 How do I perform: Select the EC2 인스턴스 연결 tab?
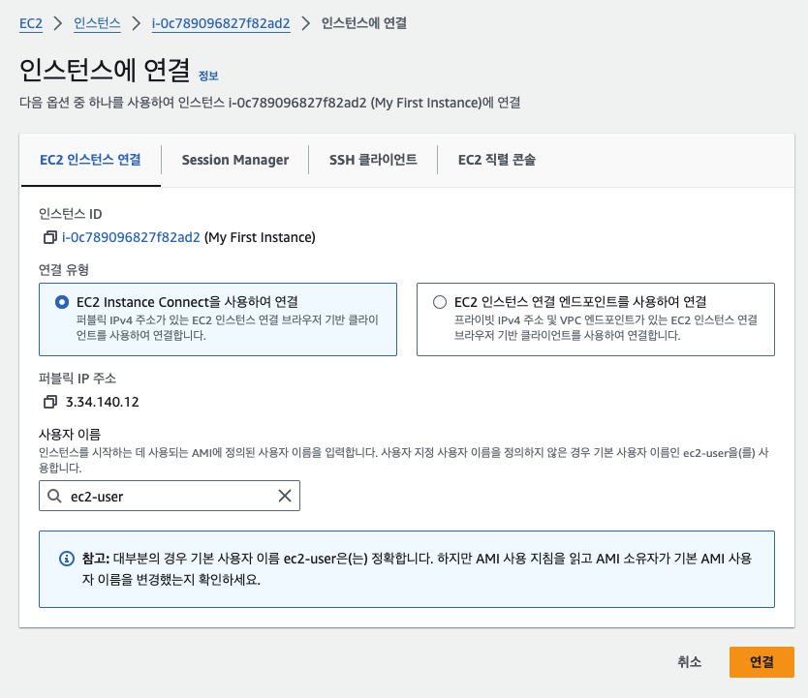[x=90, y=160]
